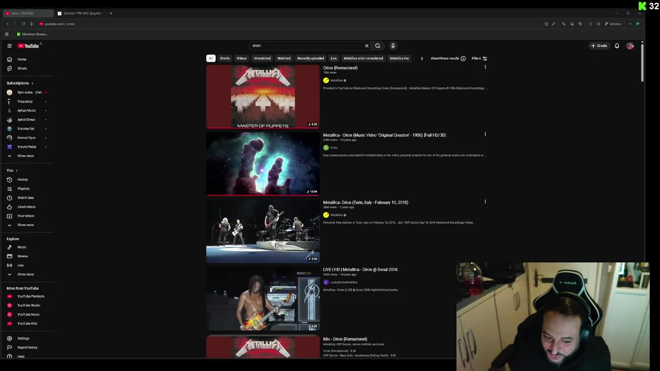Open the Mix - Orion (Remastered) title
Image resolution: width=660 pixels, height=371 pixels.
(x=345, y=339)
